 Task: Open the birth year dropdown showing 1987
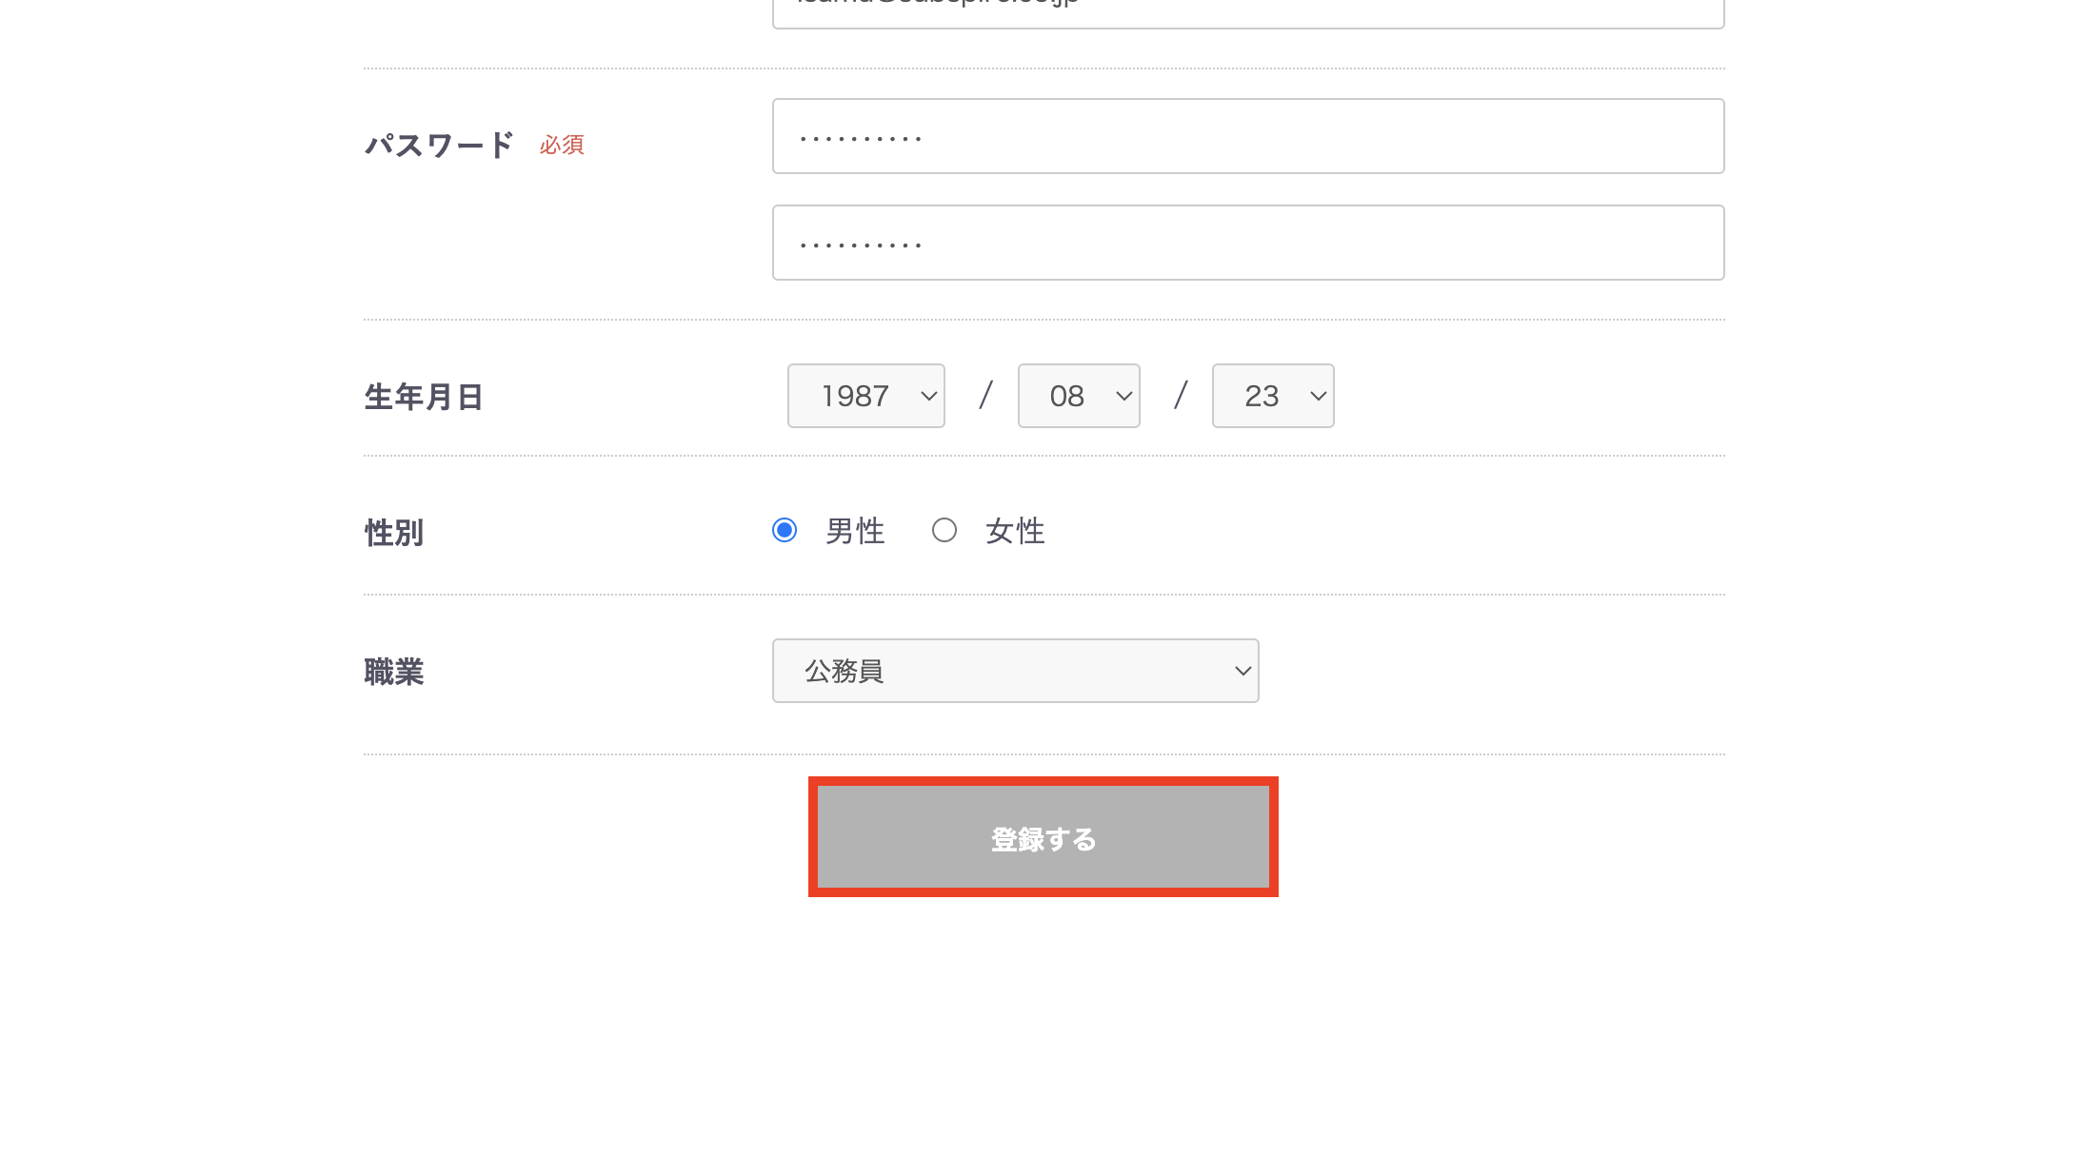(x=865, y=396)
